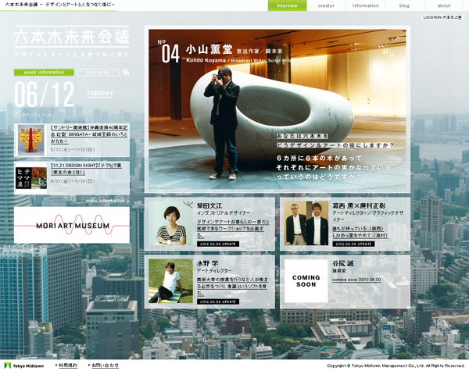Viewport: 469px width, 371px height.
Task: Go to the information menu item
Action: tap(365, 5)
